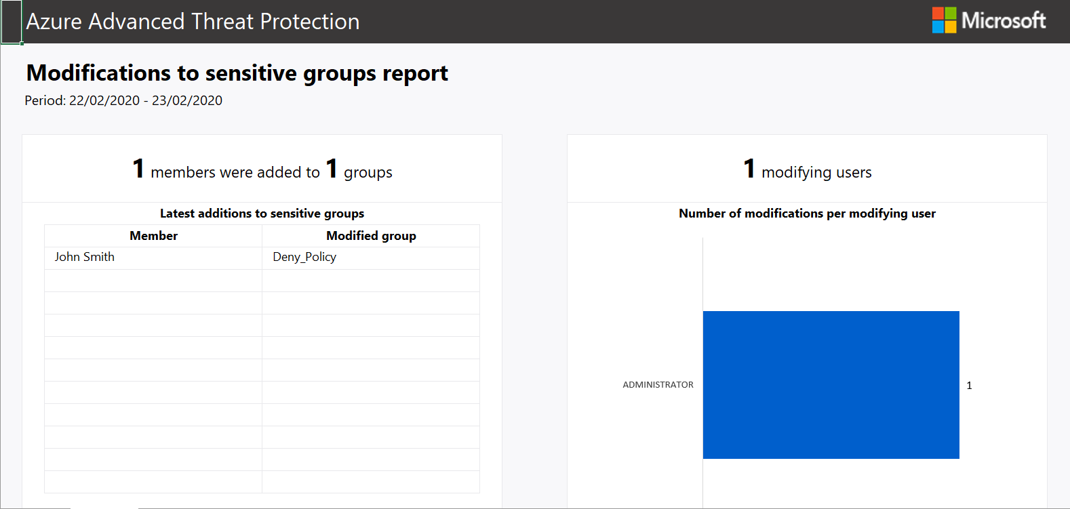Click the members were added to groups summary
The height and width of the screenshot is (509, 1070).
tap(262, 171)
